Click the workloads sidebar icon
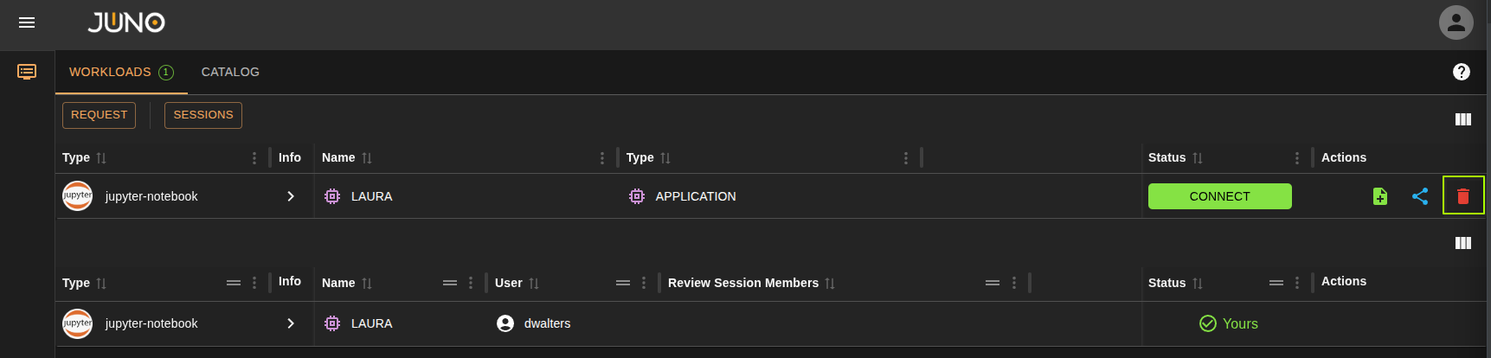 pos(27,72)
